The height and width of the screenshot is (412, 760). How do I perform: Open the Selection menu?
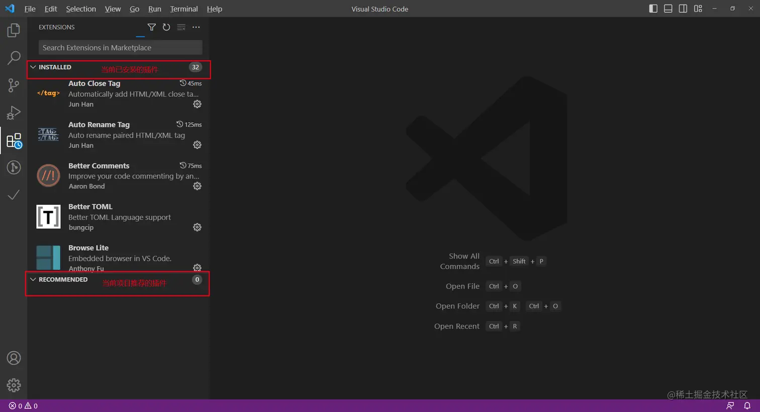tap(81, 9)
